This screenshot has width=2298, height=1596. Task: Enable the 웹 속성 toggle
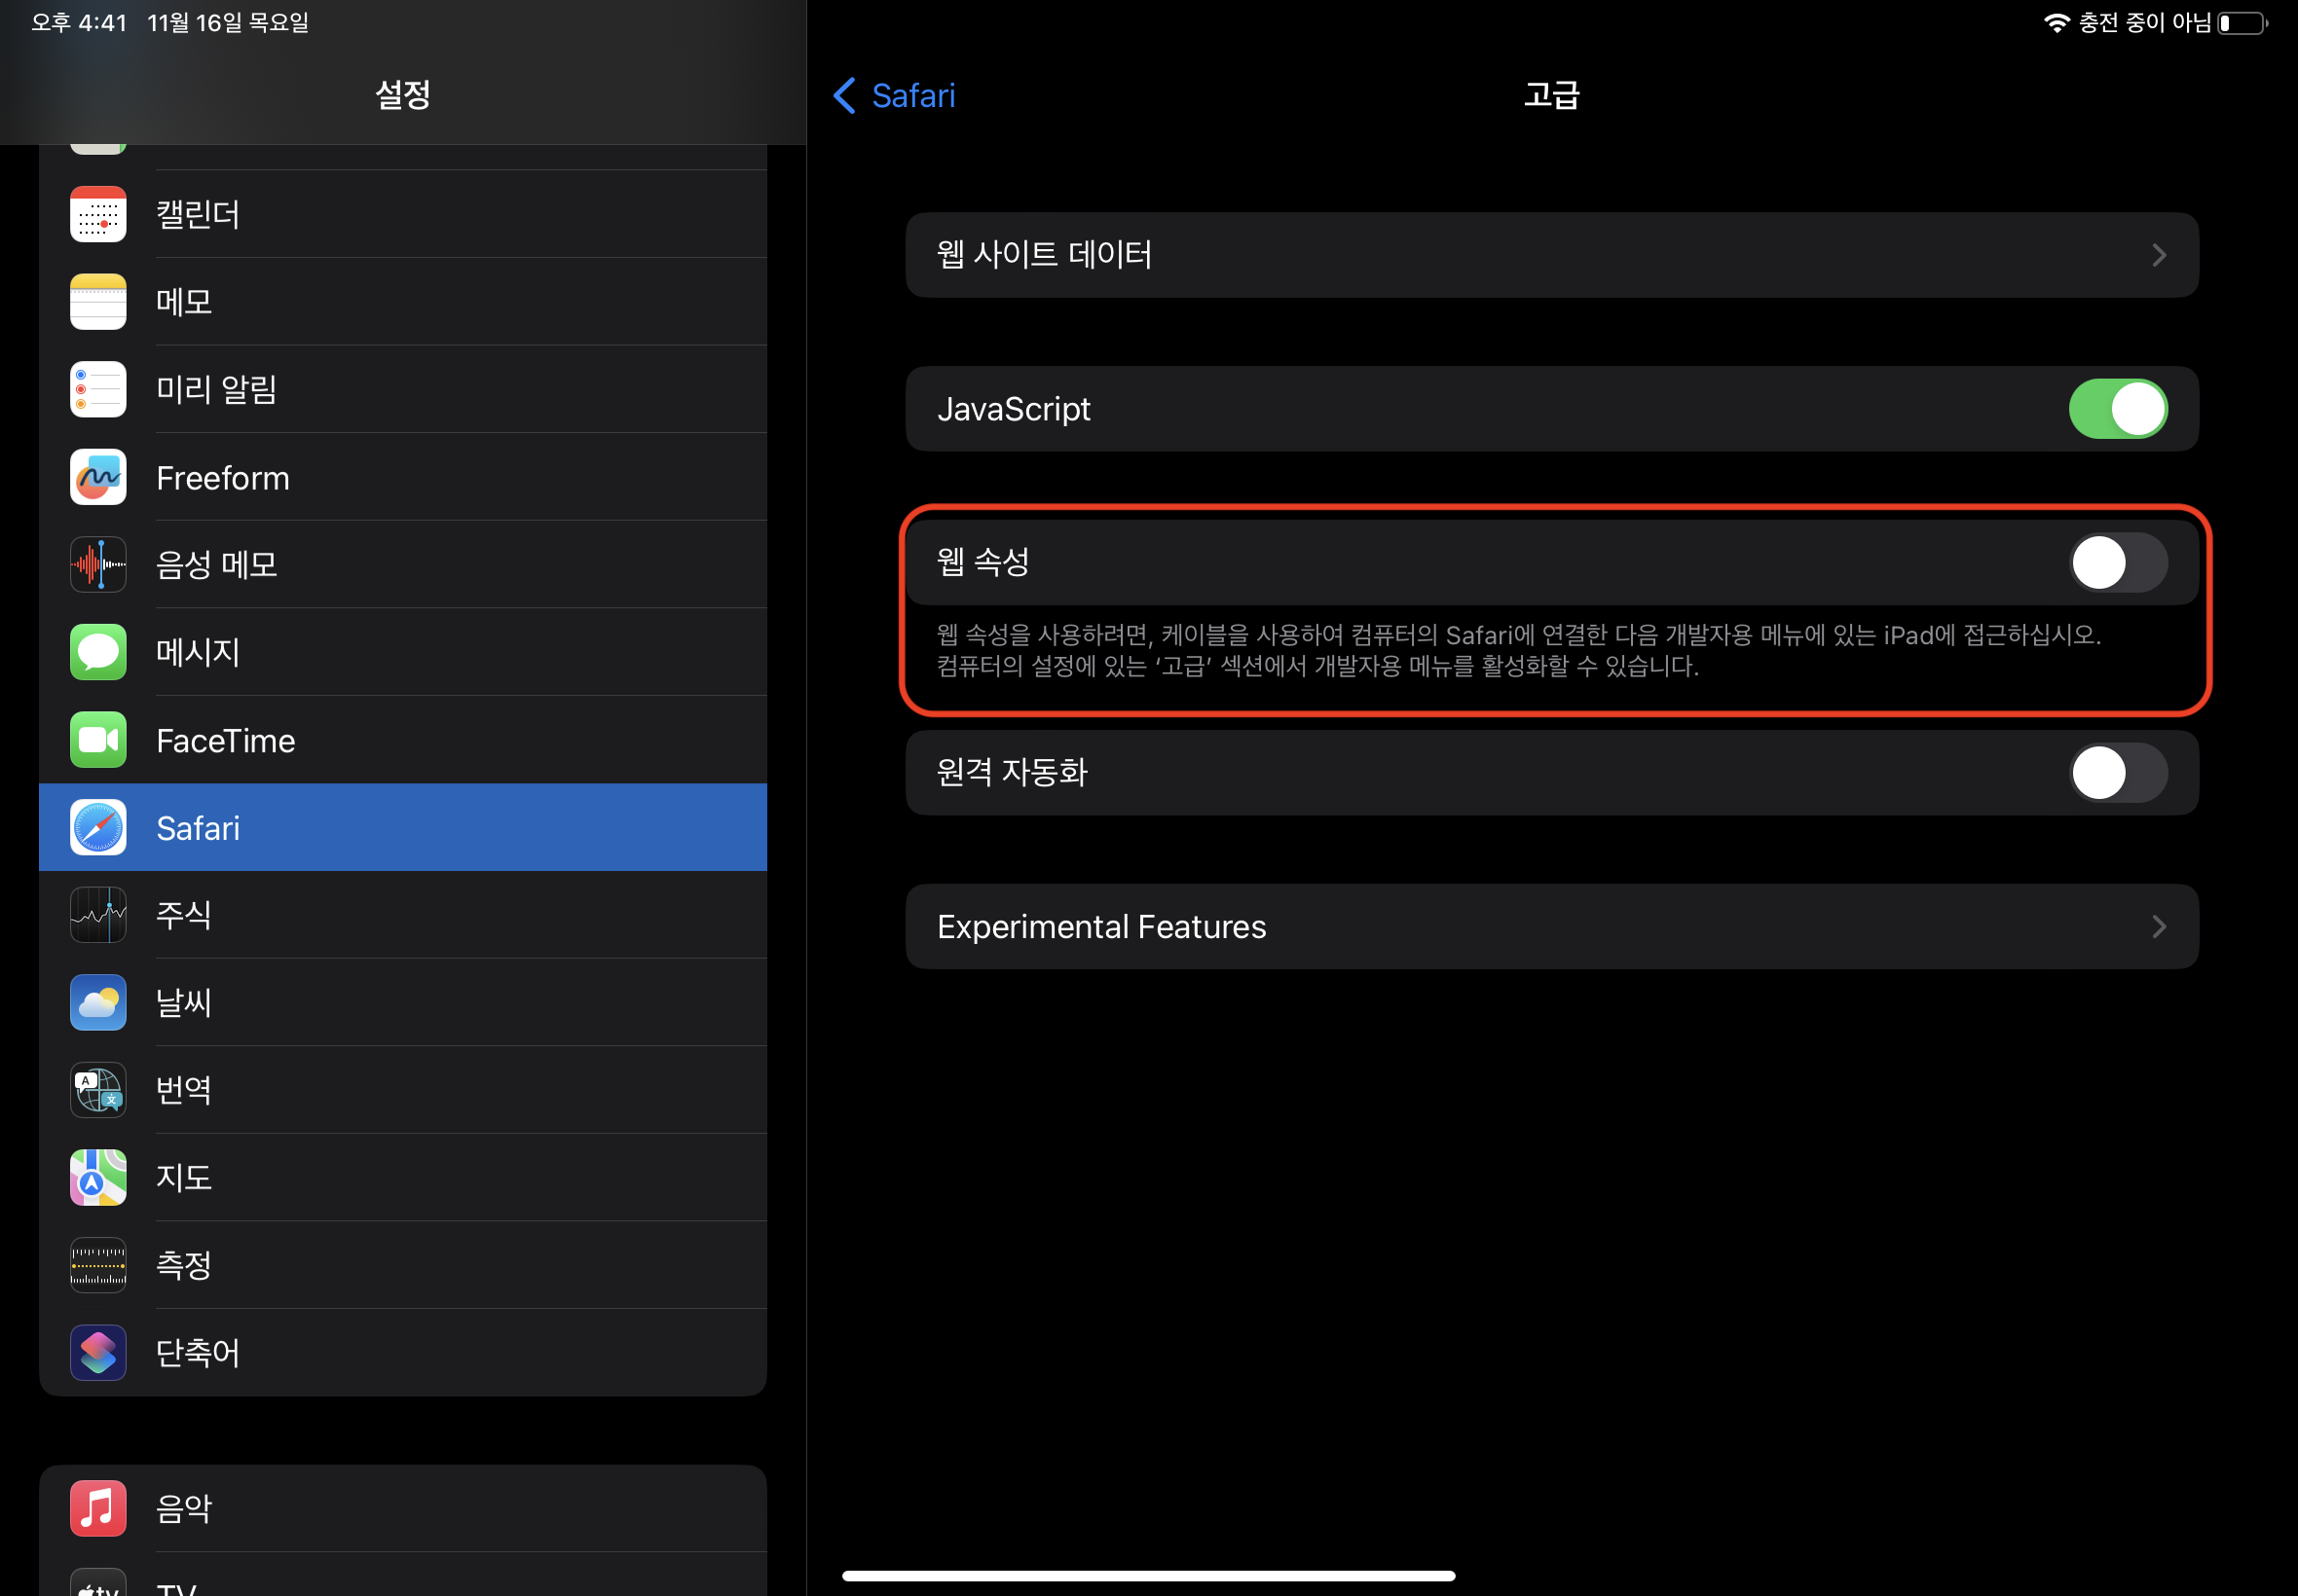point(2117,563)
